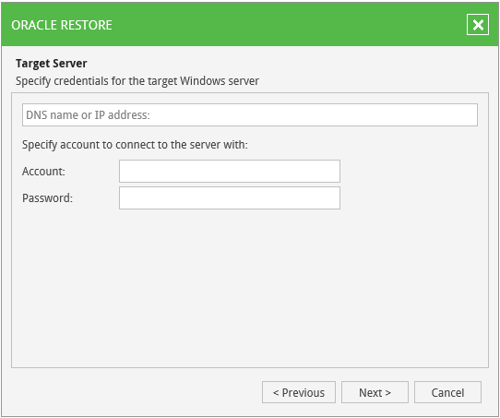
Task: Proceed using the Next button
Action: 375,392
